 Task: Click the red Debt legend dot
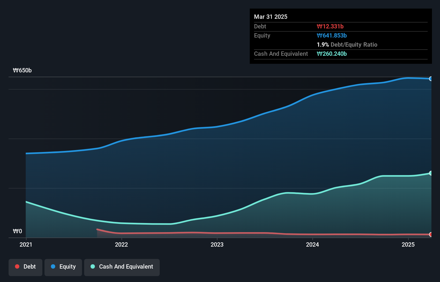point(17,266)
